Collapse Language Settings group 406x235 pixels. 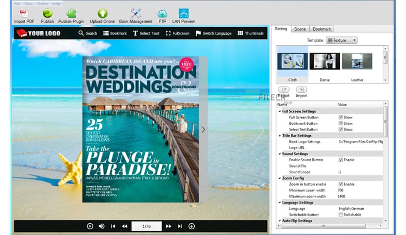coord(279,202)
